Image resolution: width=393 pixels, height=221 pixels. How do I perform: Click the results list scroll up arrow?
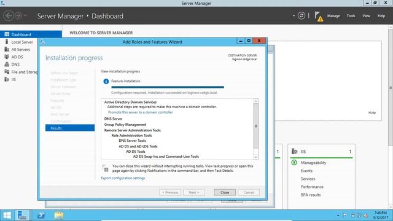(255, 101)
